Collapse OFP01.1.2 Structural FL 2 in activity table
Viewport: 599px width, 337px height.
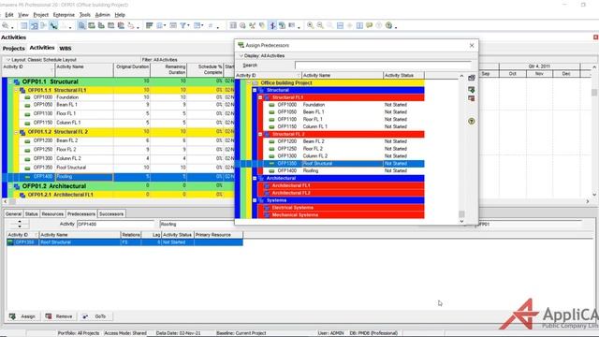tap(17, 132)
